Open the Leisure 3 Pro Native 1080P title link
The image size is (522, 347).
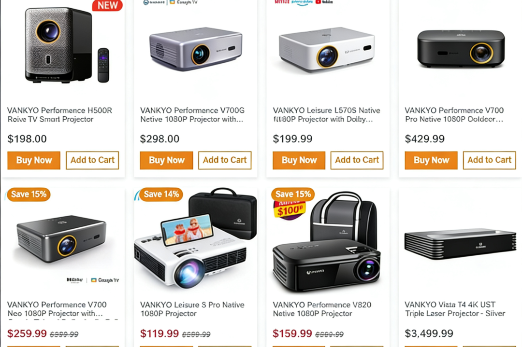pos(192,309)
